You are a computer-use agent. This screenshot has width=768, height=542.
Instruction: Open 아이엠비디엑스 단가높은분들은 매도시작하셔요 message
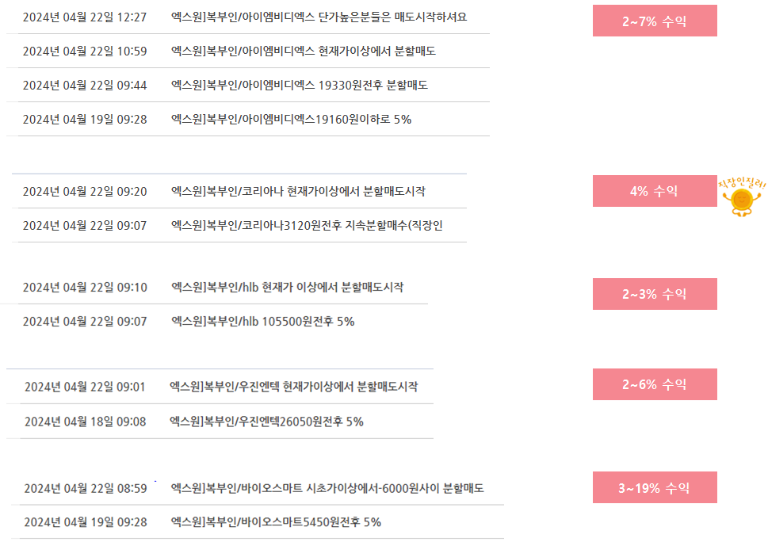pyautogui.click(x=319, y=17)
